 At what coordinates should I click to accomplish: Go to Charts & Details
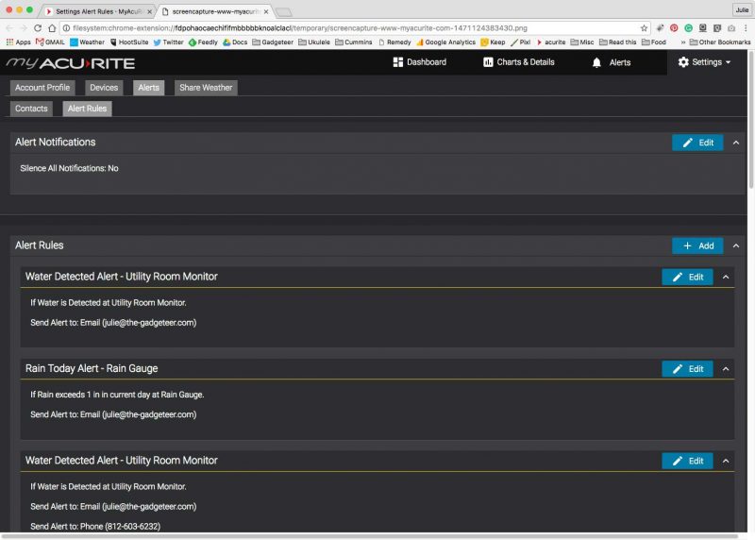[x=518, y=62]
